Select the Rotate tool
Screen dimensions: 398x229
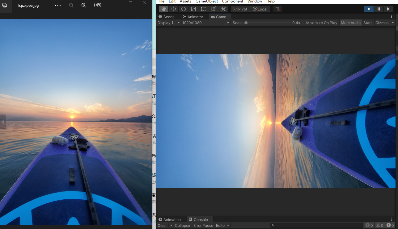click(184, 9)
